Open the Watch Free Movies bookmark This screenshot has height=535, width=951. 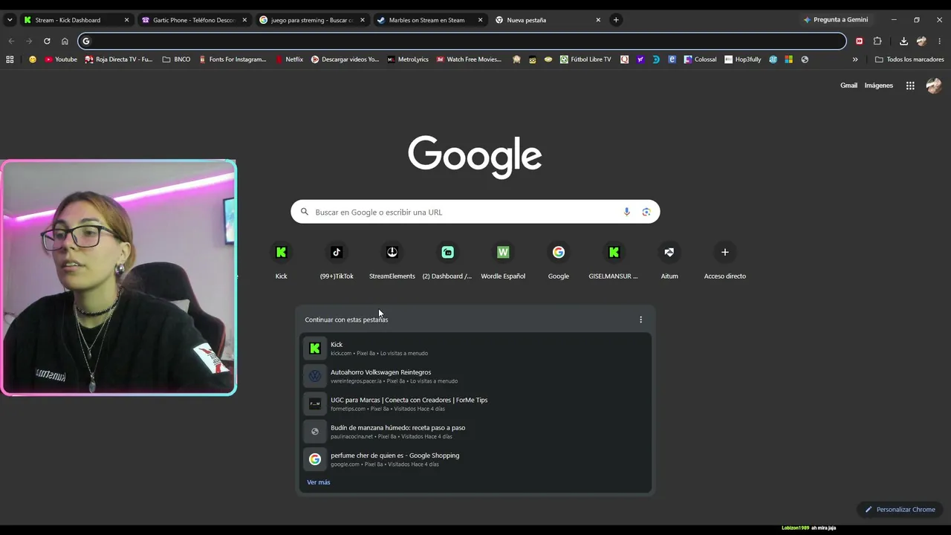pyautogui.click(x=469, y=59)
